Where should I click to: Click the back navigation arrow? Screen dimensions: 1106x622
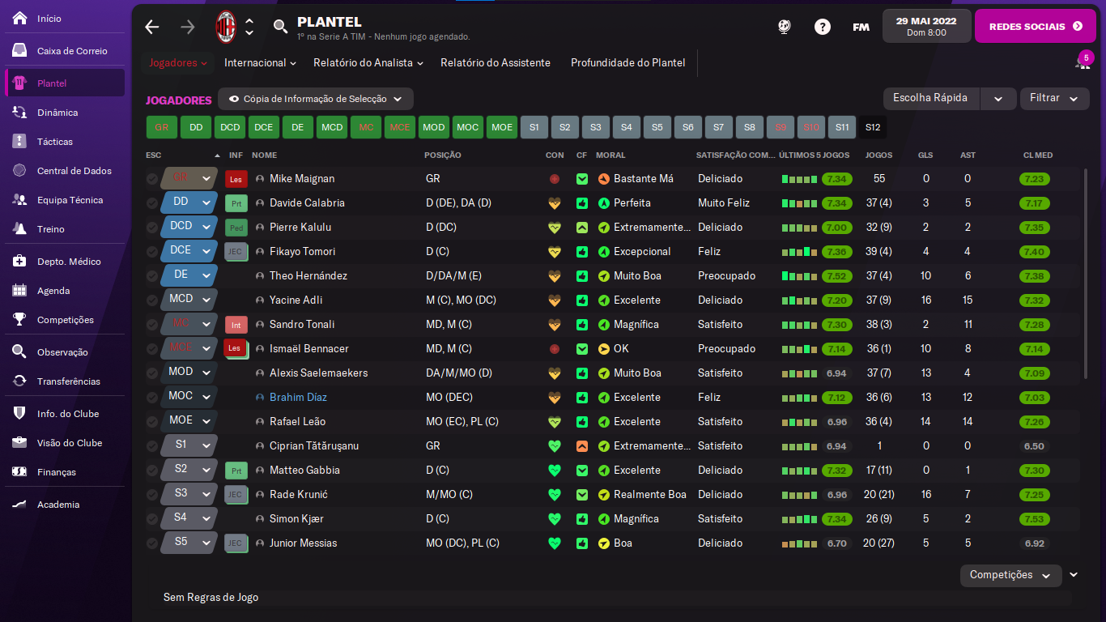coord(152,27)
